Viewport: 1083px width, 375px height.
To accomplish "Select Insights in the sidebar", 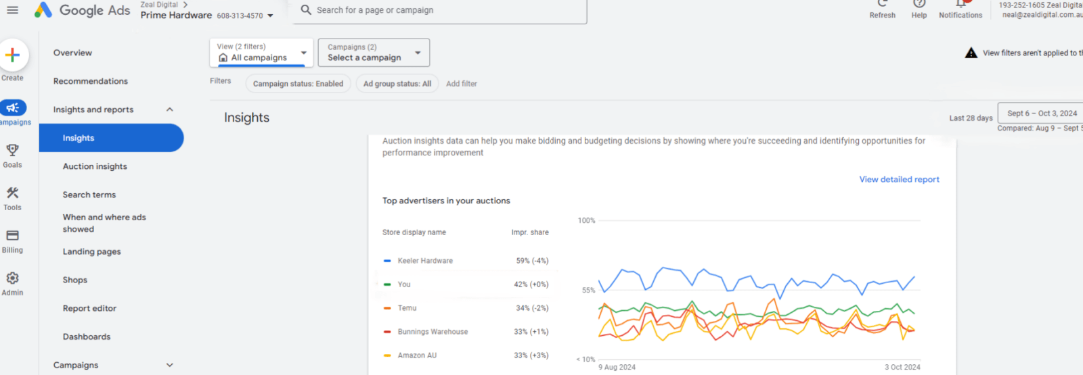I will [x=111, y=138].
